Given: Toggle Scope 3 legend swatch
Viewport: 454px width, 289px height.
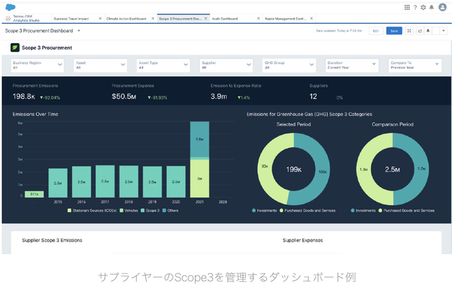Looking at the screenshot, I should click(x=142, y=210).
